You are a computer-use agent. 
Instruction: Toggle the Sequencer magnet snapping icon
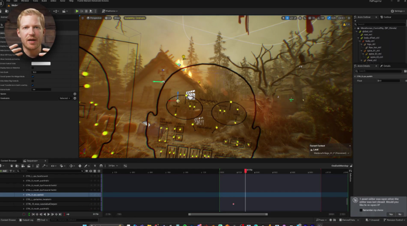tap(101, 166)
